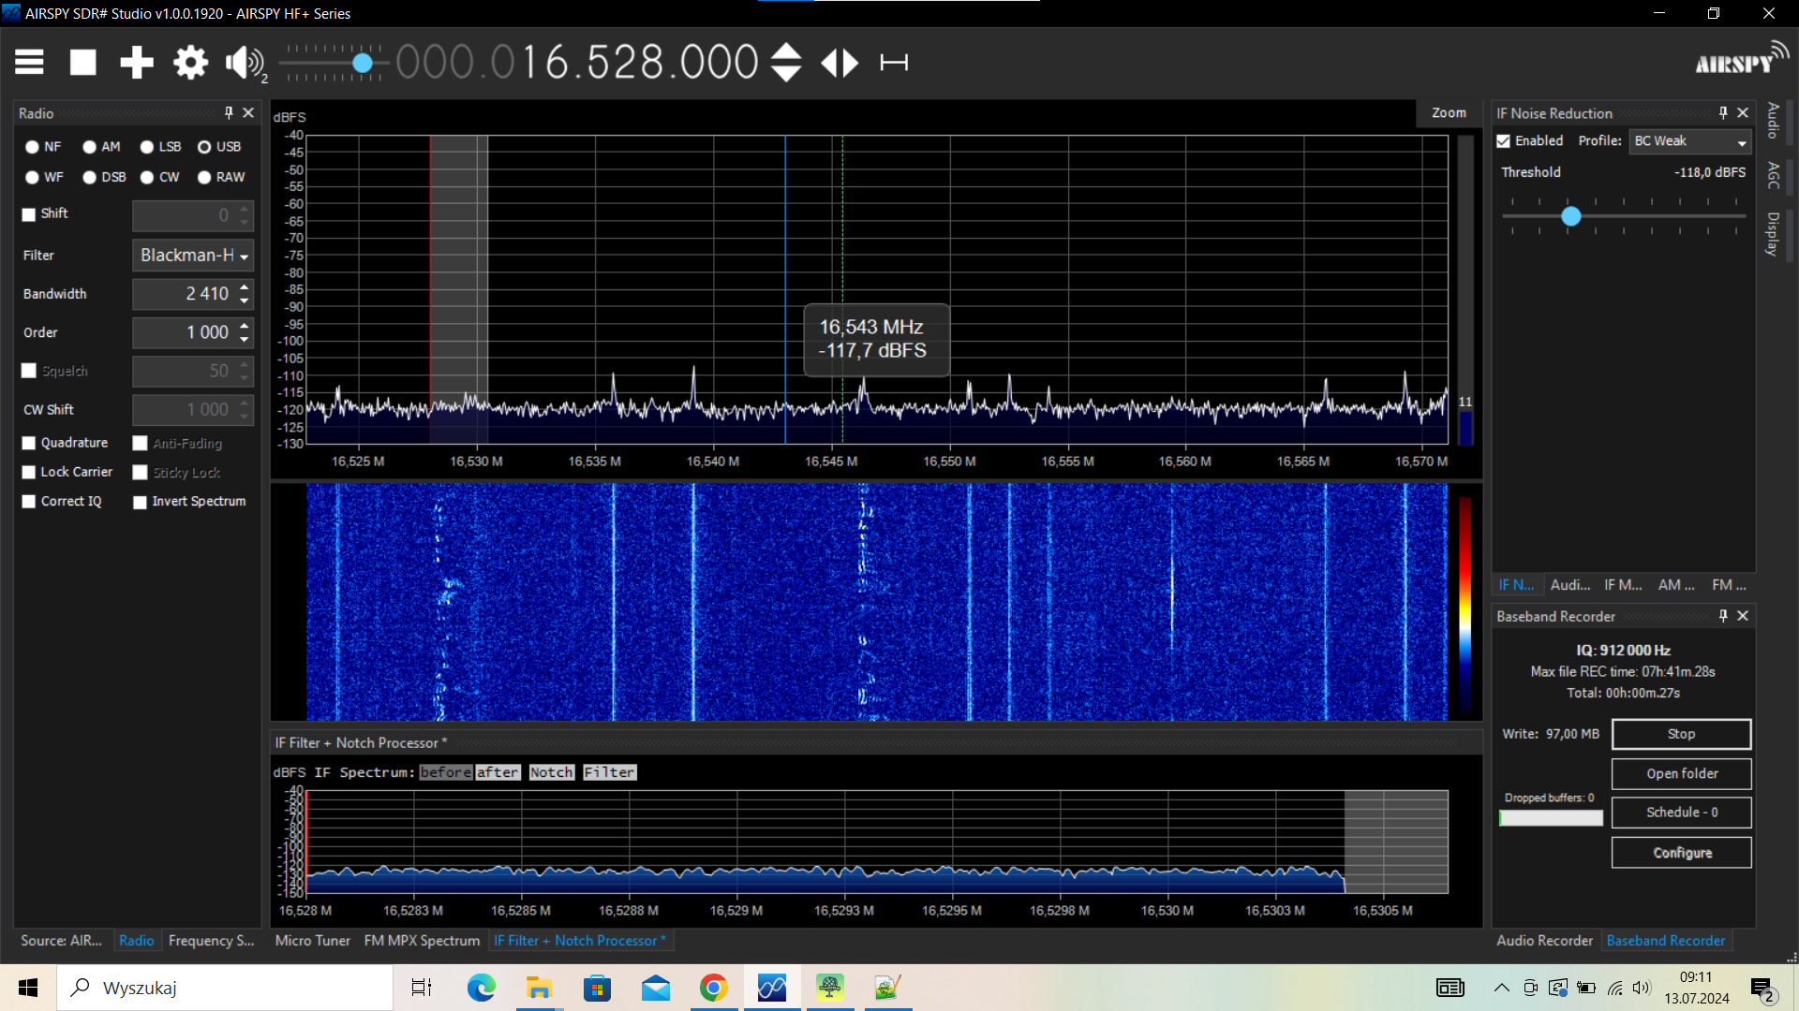Add a new slice with plus icon
The image size is (1799, 1011).
point(137,63)
